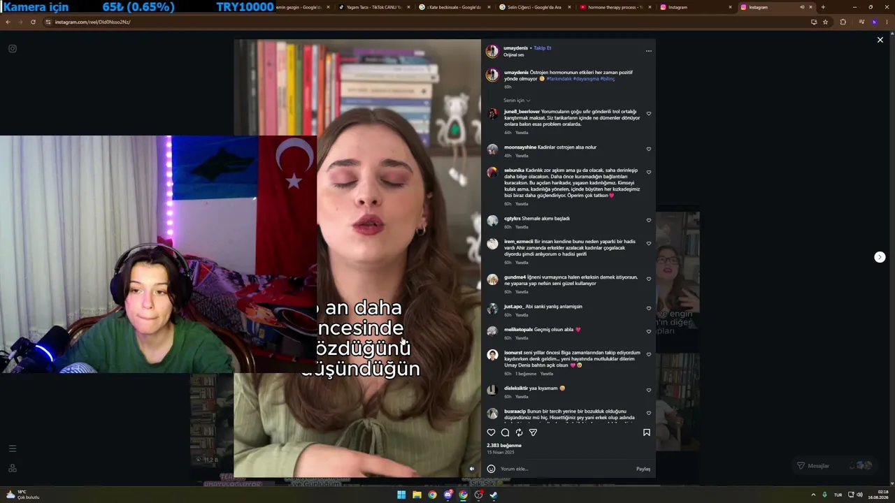Open june8_beerlover's profile avatar
895x503 pixels.
click(492, 113)
